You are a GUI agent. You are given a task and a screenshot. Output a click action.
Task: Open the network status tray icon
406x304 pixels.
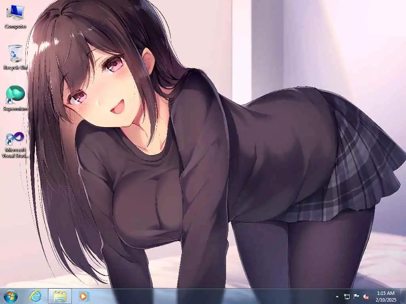(347, 296)
